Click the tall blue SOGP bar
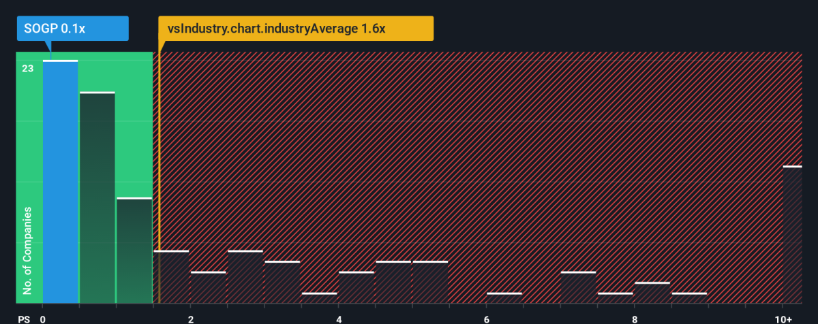The image size is (818, 324). point(60,182)
